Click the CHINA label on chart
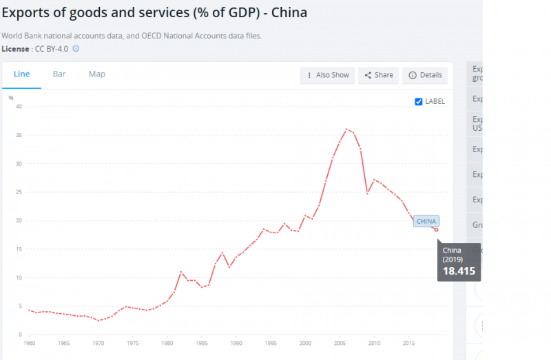Screen dimensions: 551x360 click(x=426, y=221)
